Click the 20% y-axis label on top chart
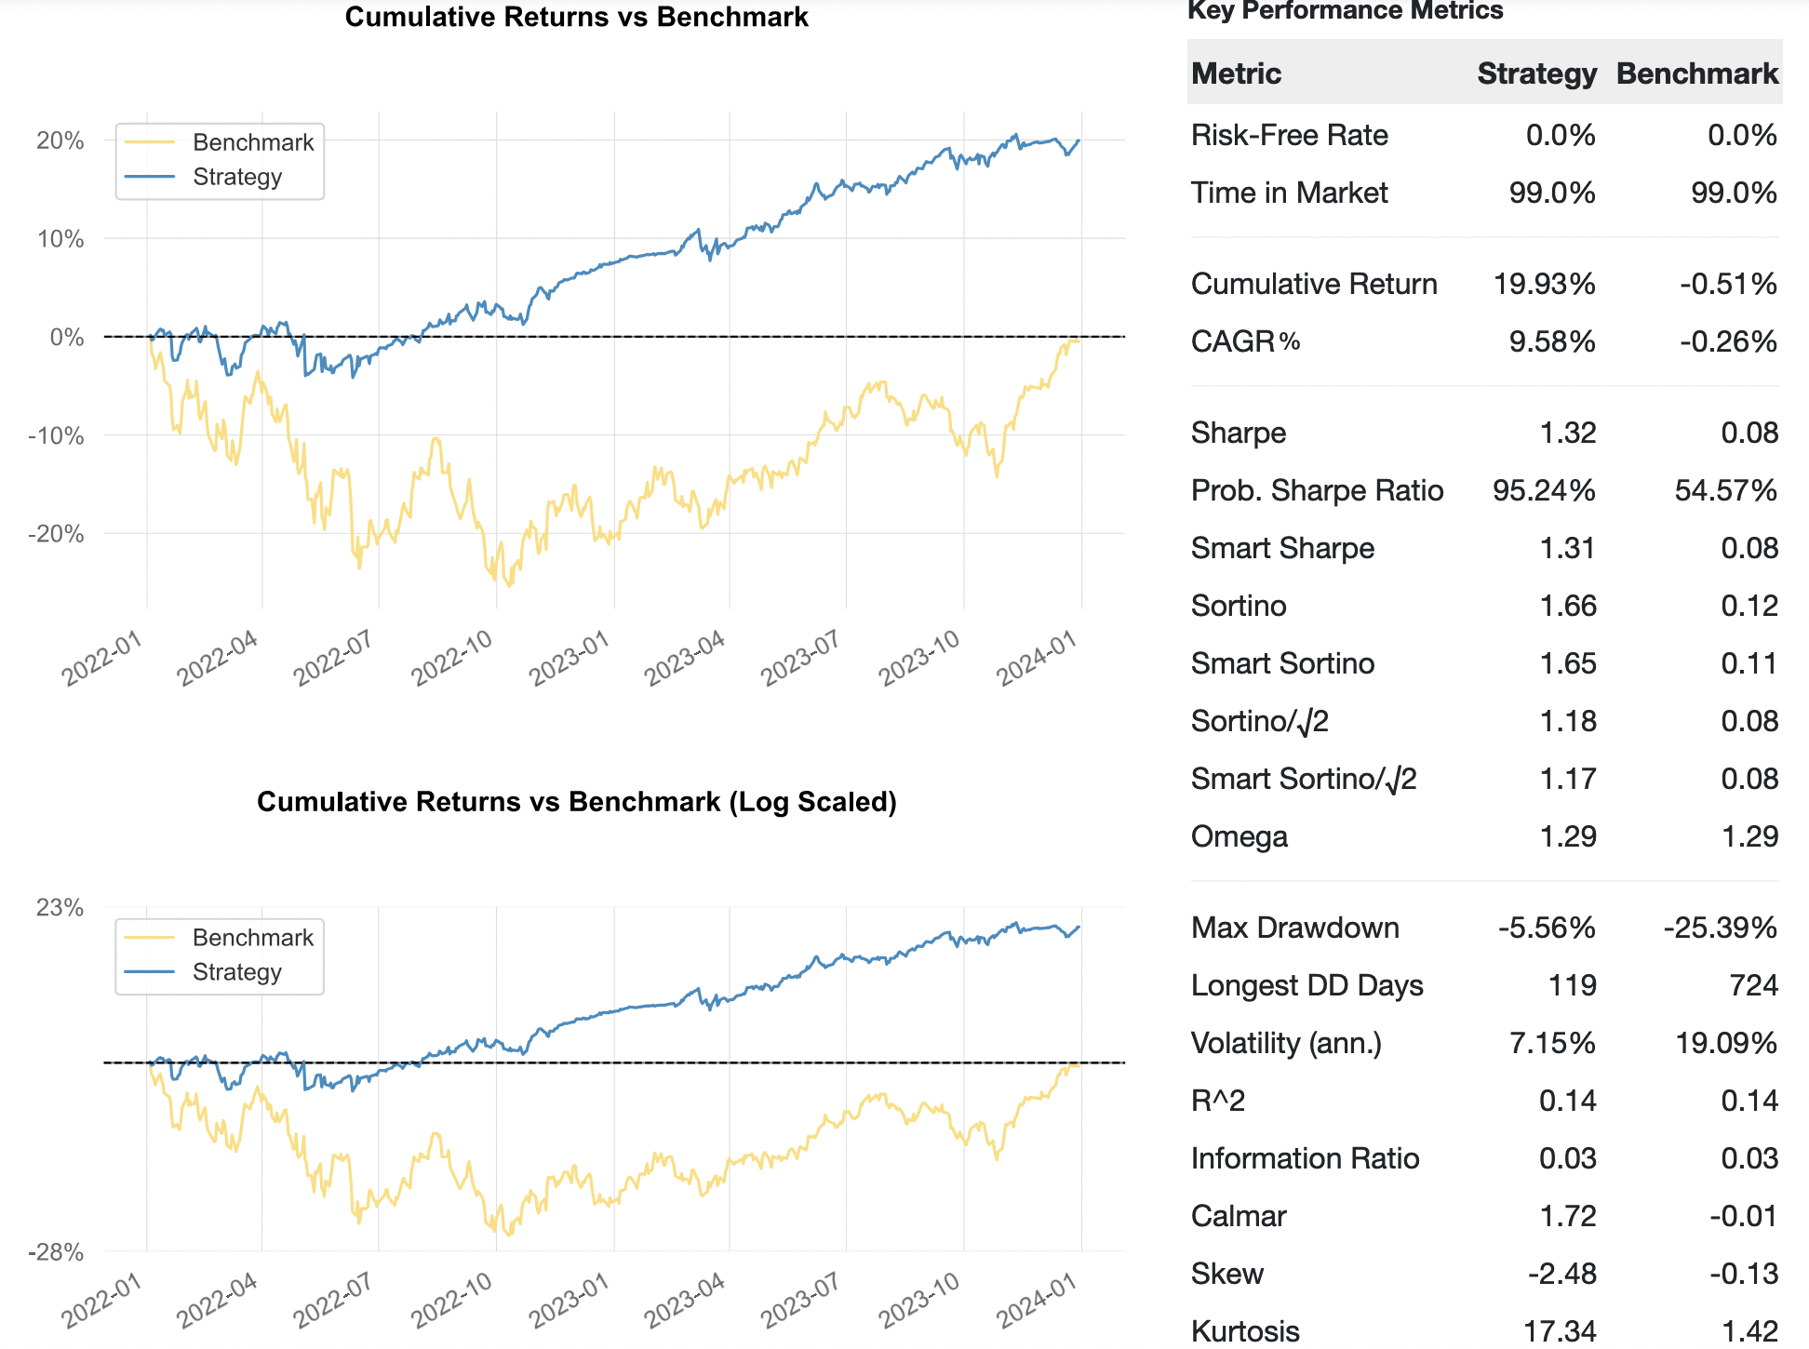 tap(60, 140)
